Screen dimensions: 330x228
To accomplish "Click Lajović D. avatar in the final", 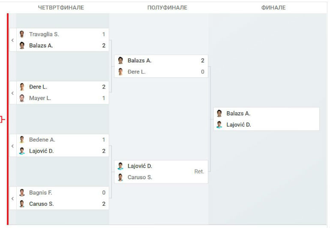I will (x=219, y=124).
